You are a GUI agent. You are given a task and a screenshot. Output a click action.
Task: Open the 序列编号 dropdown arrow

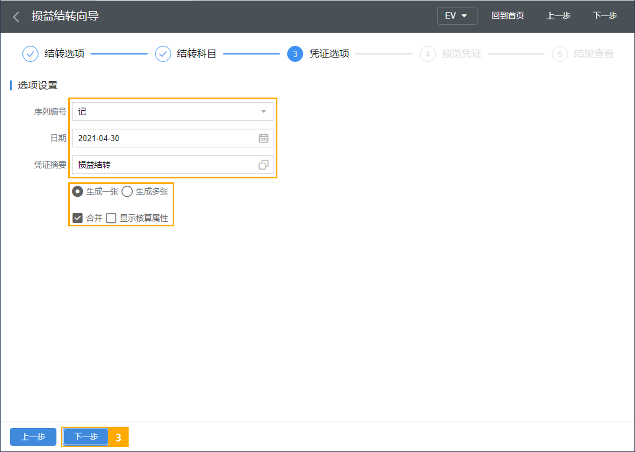coord(264,111)
